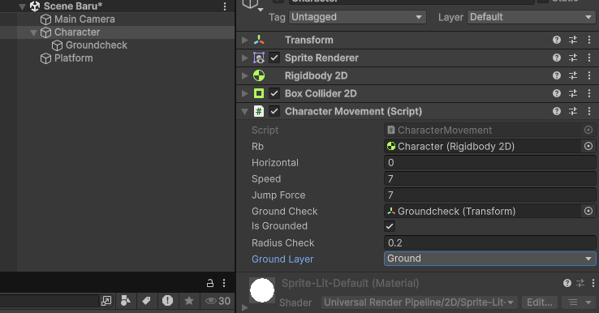Open Rigidbody 2D help reference
The height and width of the screenshot is (313, 599).
click(x=557, y=75)
